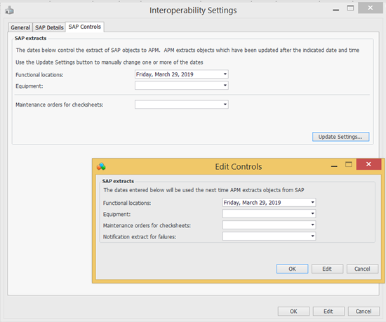Confirm with OK in Edit Controls dialog
The height and width of the screenshot is (322, 386).
click(x=292, y=269)
